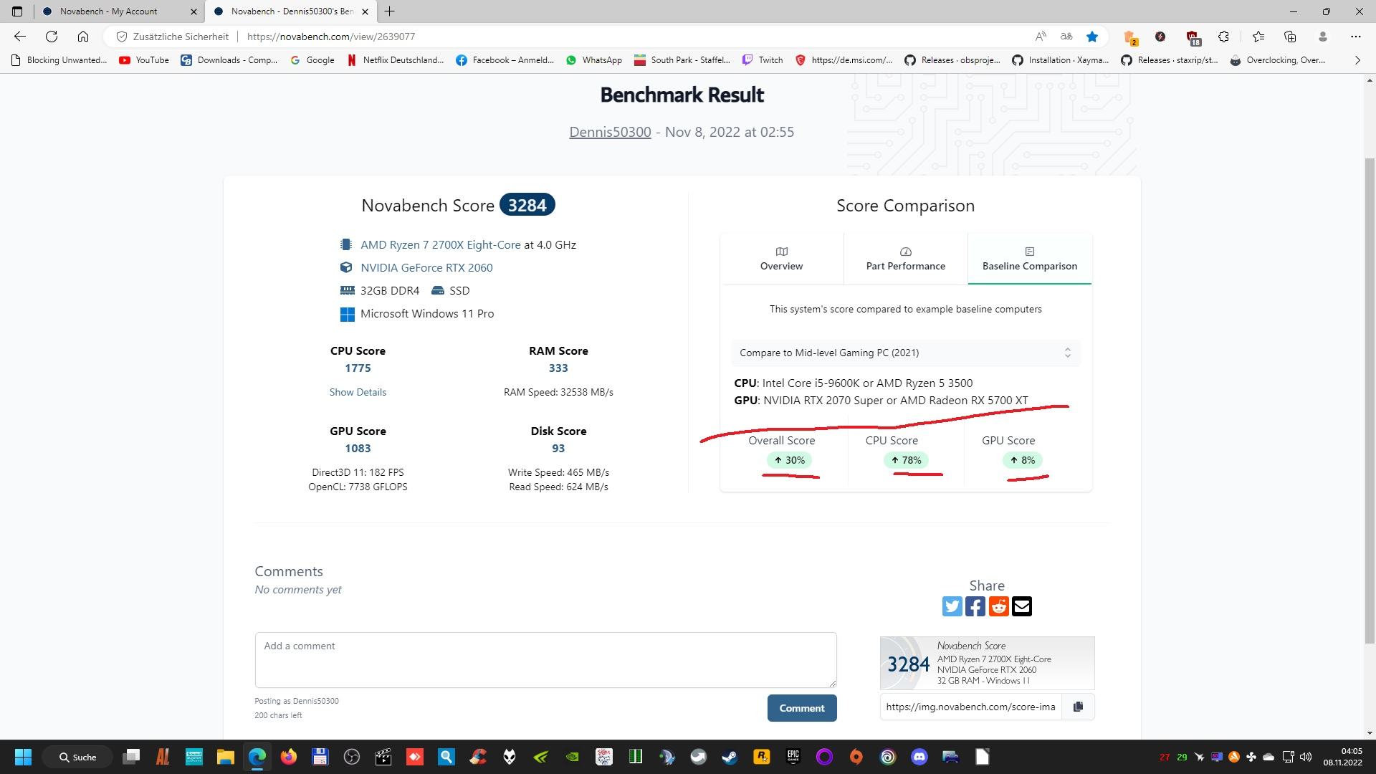Click the browser back arrow

tap(20, 37)
